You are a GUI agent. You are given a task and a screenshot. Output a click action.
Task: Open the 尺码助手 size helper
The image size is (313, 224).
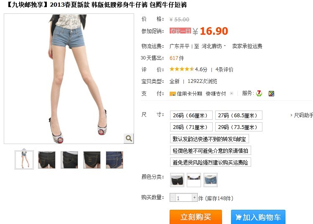[x=302, y=115]
